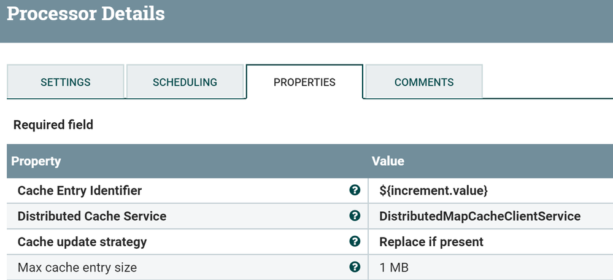Click the Max cache entry size property name
Viewport: 613px width, 280px height.
77,268
